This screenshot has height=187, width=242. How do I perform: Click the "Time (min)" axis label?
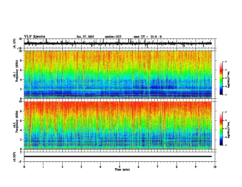click(122, 170)
